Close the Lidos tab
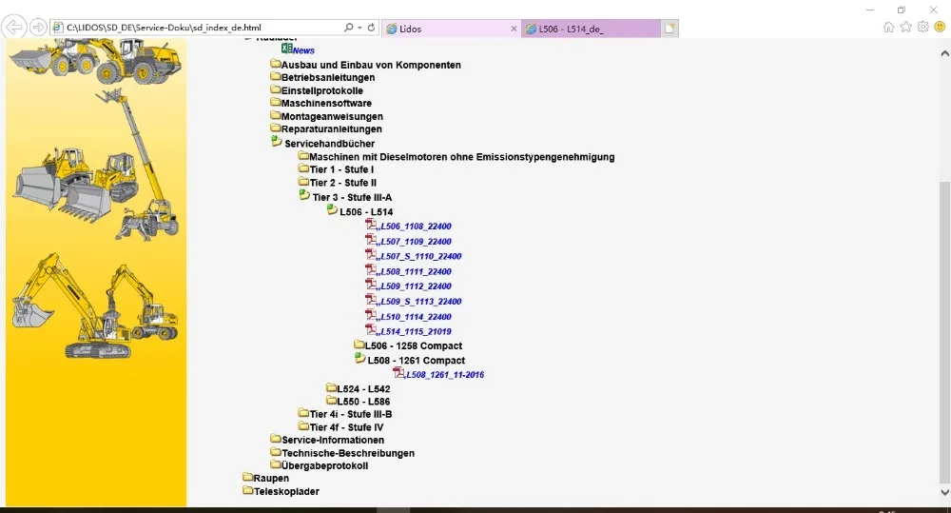This screenshot has width=951, height=513. pyautogui.click(x=514, y=29)
